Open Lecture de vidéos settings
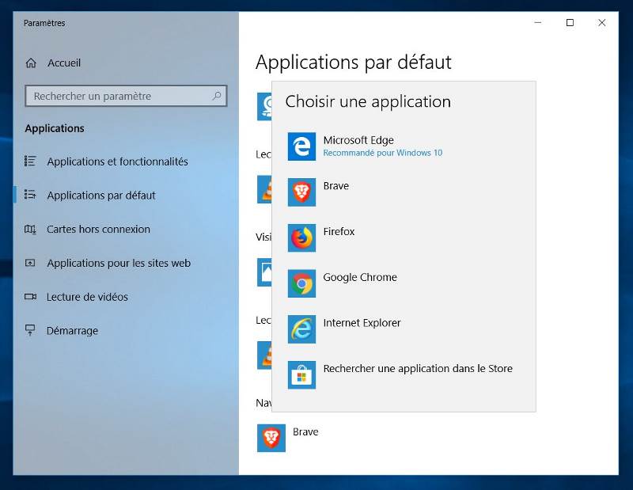Viewport: 633px width, 490px height. tap(126, 297)
